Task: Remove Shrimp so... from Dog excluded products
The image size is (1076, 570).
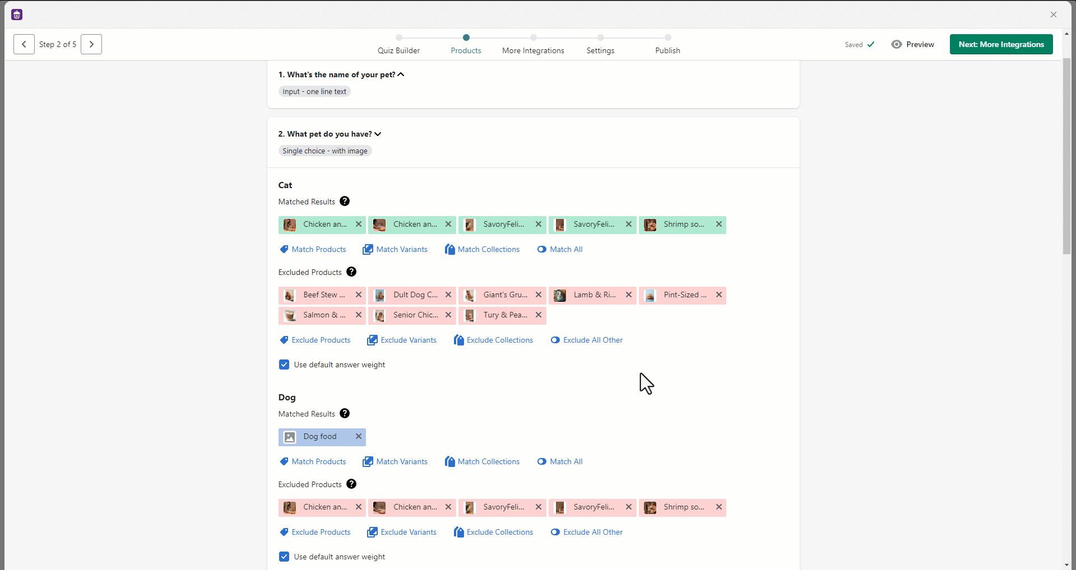Action: pyautogui.click(x=719, y=507)
